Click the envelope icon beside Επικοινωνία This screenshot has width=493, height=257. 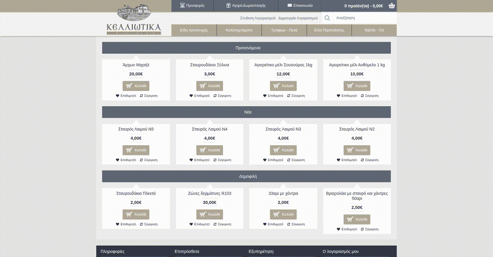(290, 6)
